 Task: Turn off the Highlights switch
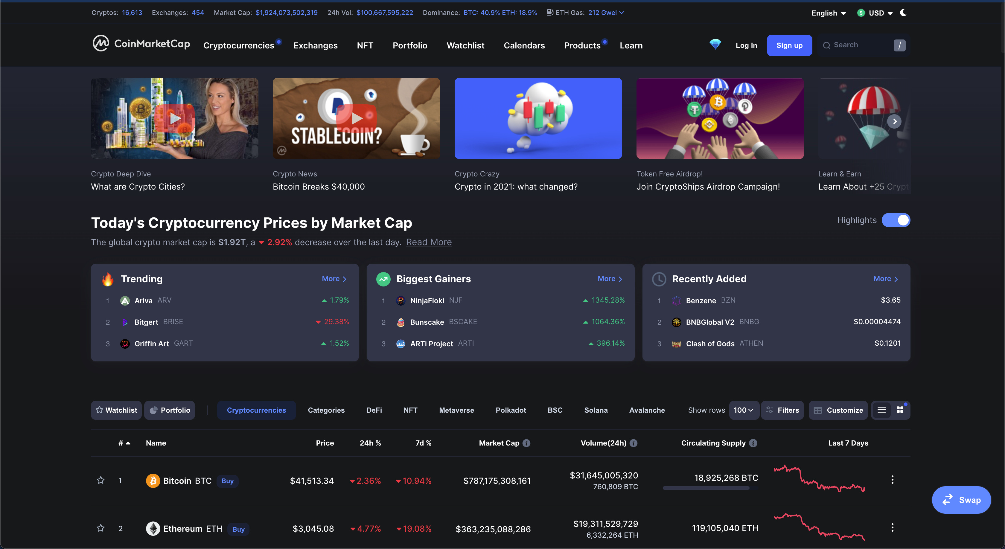coord(896,220)
